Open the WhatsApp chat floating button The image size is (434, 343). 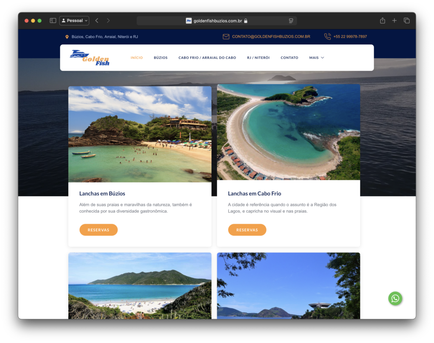click(x=395, y=299)
